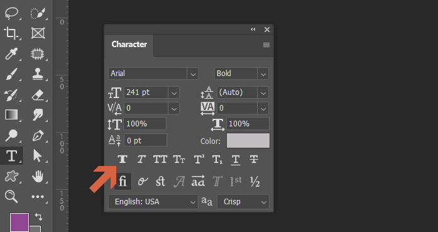Select the Hand tool
438x232 pixels.
point(38,177)
